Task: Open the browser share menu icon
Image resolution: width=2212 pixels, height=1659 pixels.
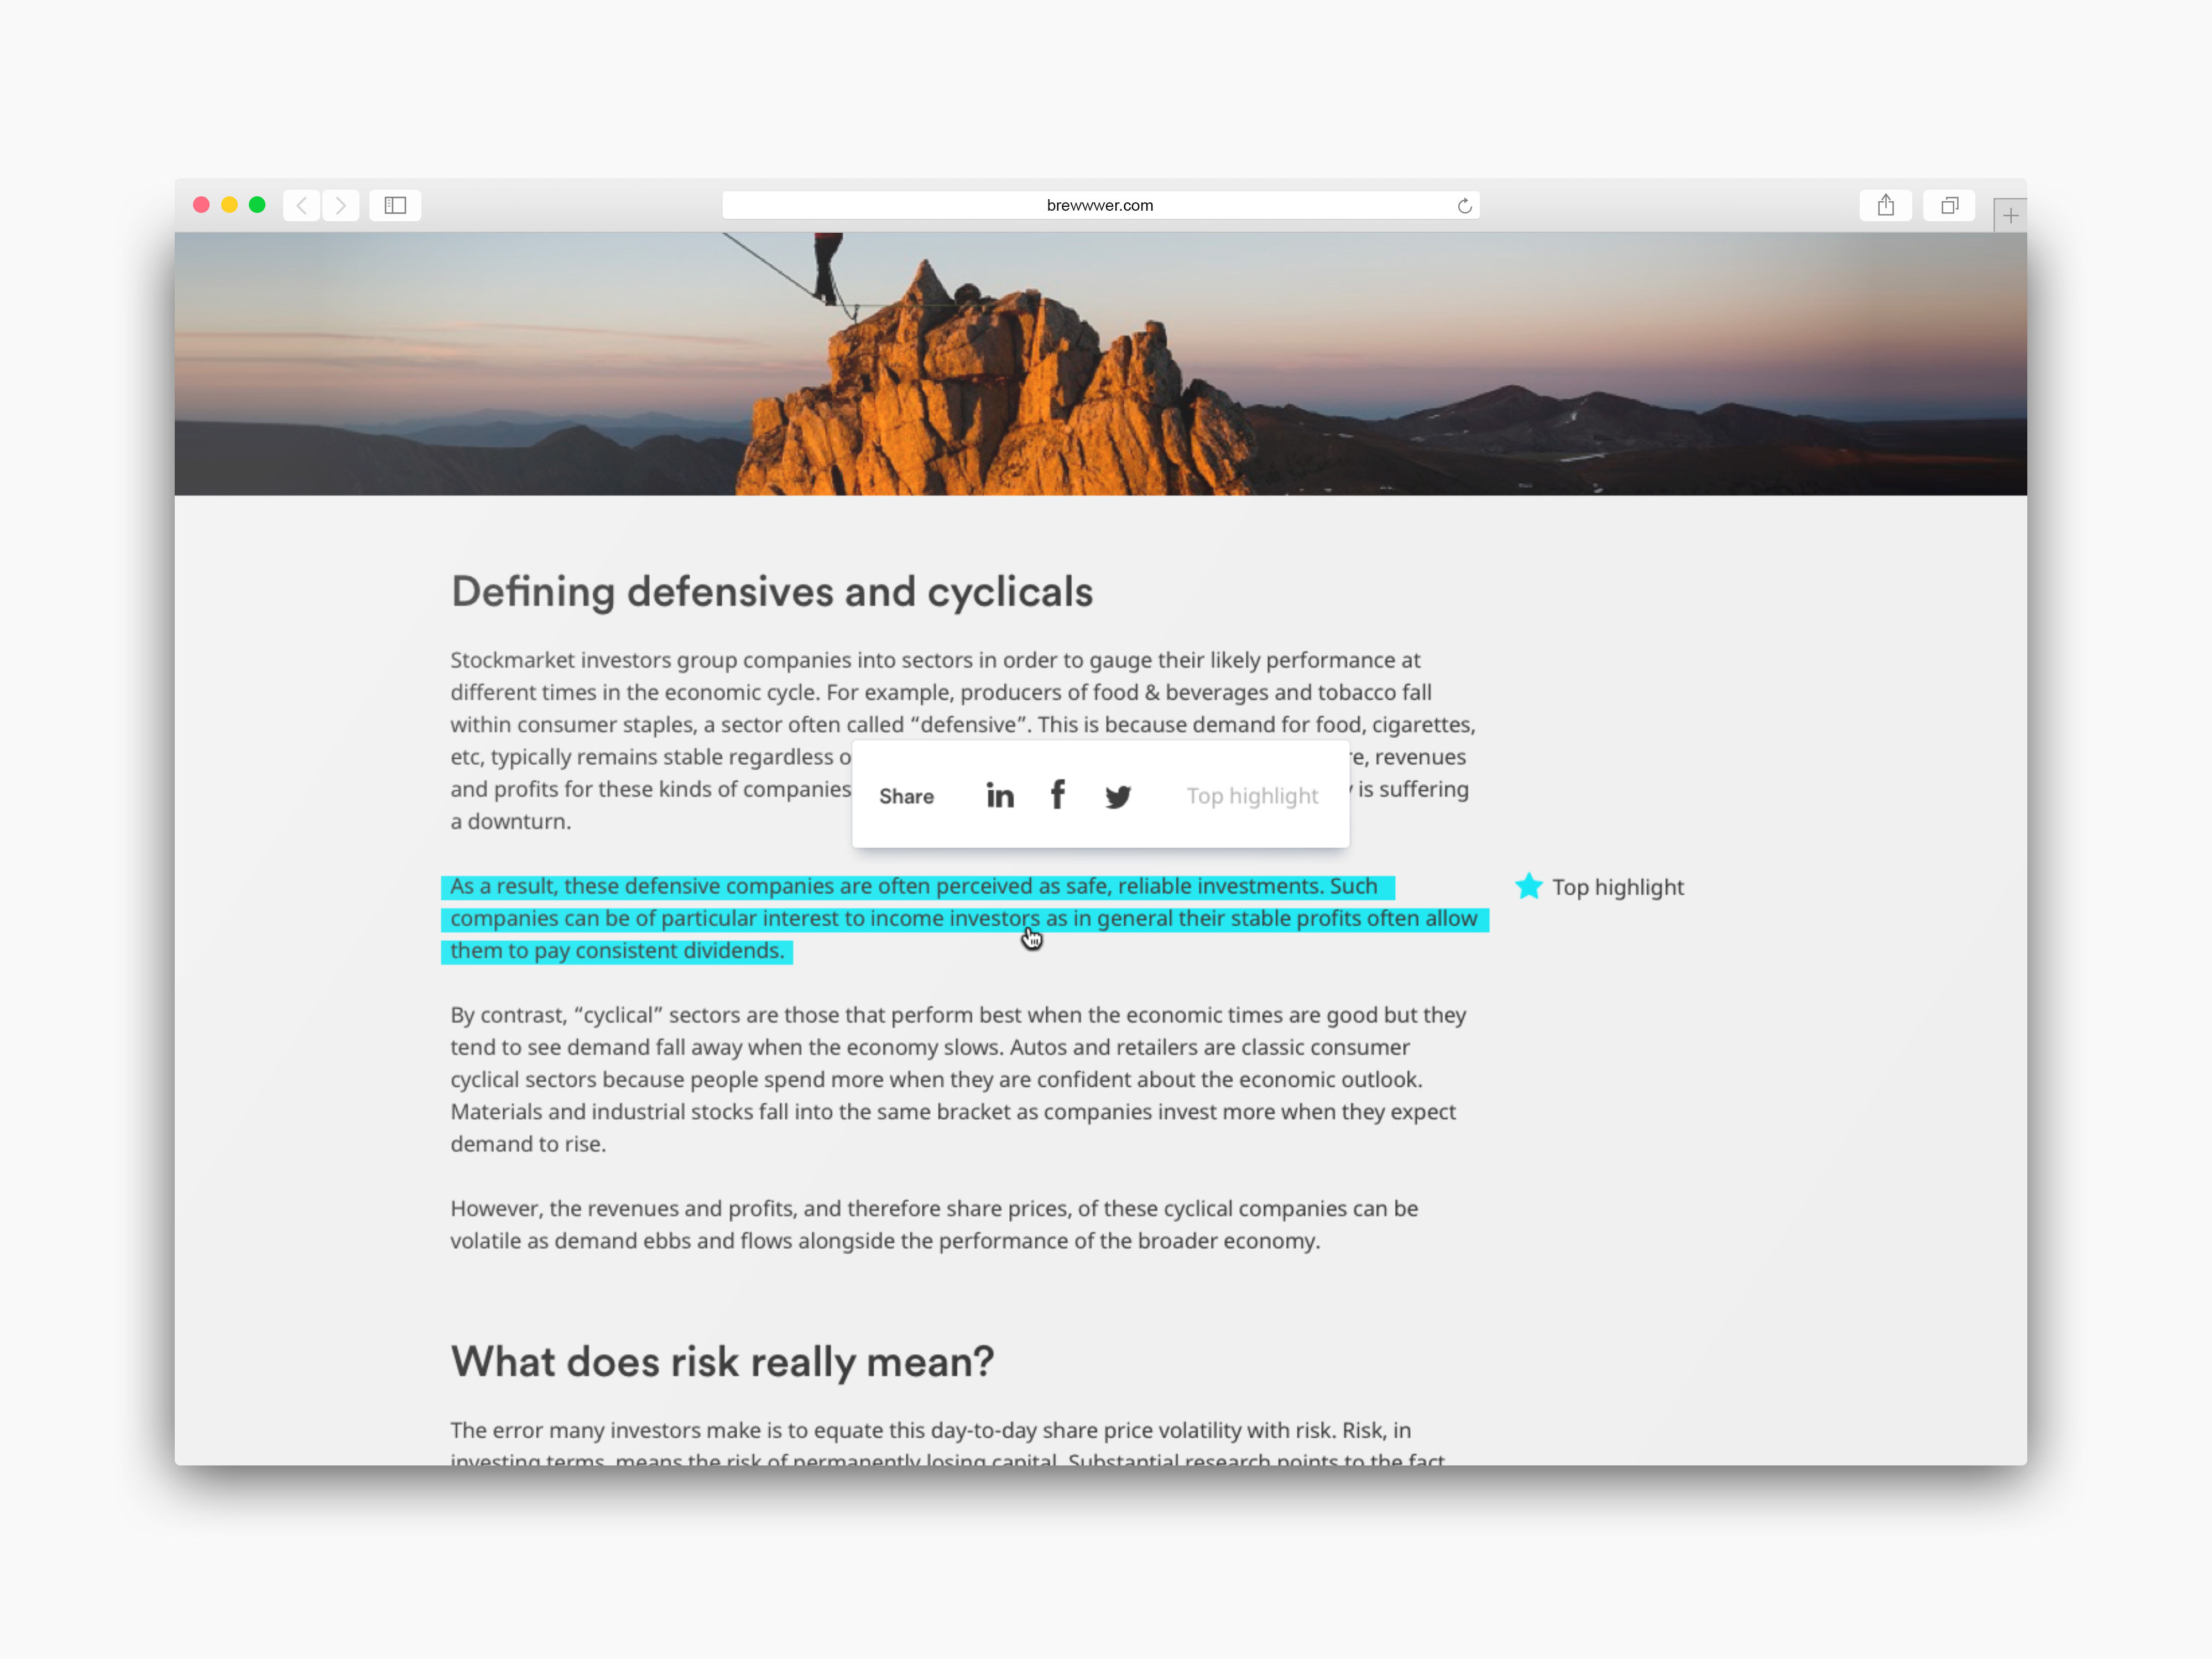Action: coord(1885,205)
